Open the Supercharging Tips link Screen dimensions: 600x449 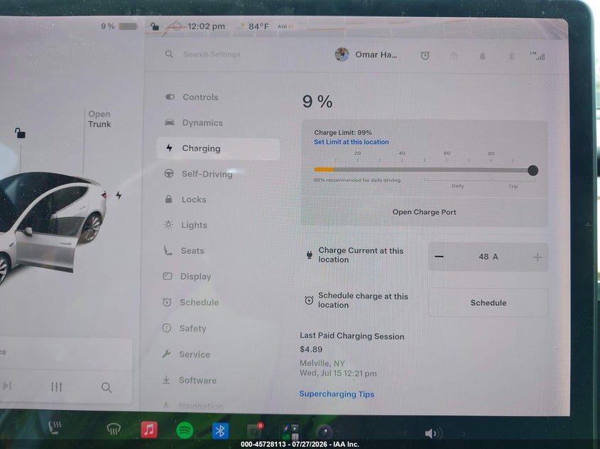click(337, 394)
